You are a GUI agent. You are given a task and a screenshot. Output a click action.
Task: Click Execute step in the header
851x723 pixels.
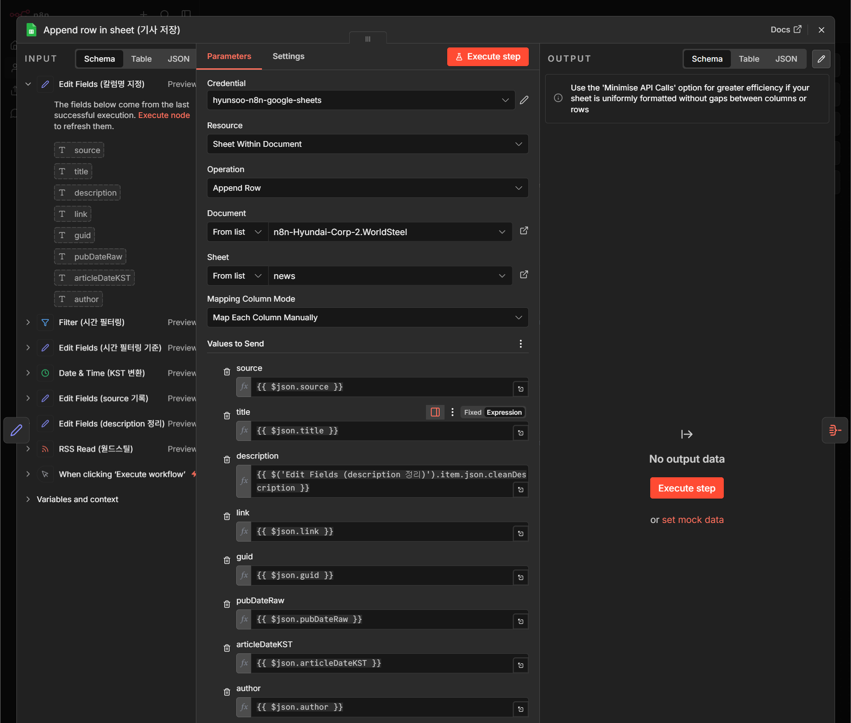click(488, 57)
